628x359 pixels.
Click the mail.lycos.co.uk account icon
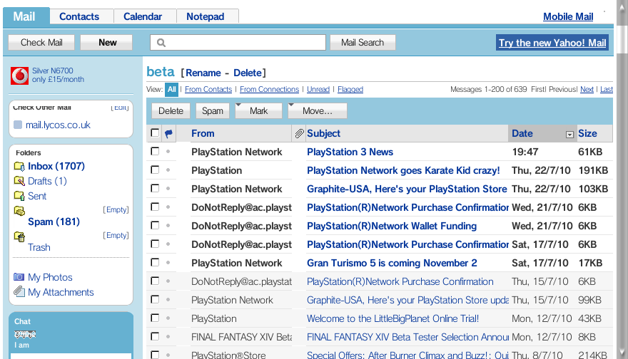pyautogui.click(x=18, y=125)
